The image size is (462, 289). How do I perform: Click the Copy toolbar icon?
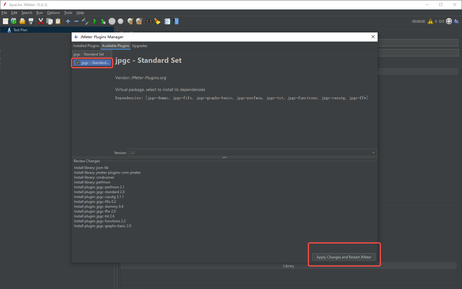click(x=49, y=21)
